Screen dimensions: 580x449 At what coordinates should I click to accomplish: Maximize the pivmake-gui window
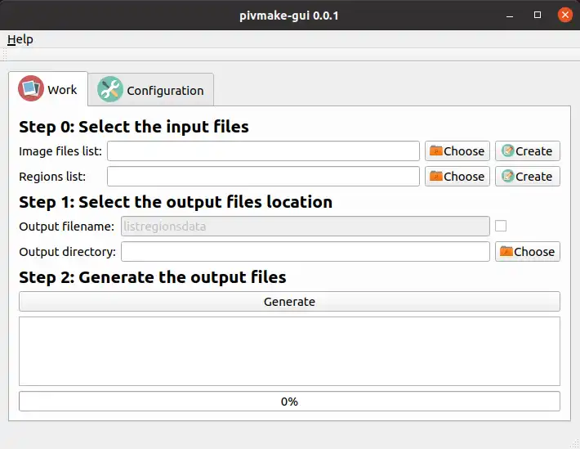coord(538,15)
